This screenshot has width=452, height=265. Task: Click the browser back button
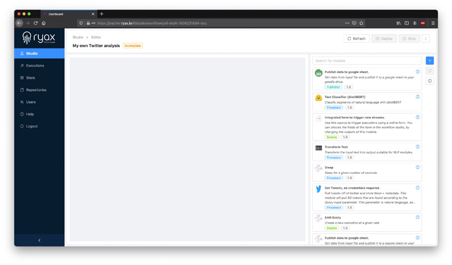tap(20, 23)
